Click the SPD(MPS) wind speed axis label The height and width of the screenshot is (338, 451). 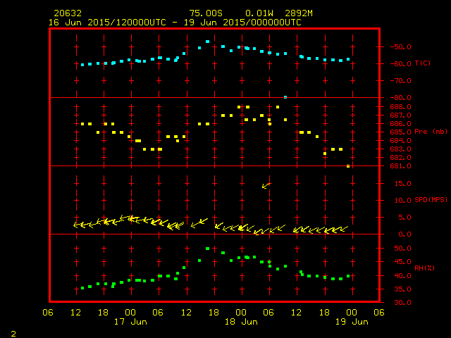click(x=431, y=200)
